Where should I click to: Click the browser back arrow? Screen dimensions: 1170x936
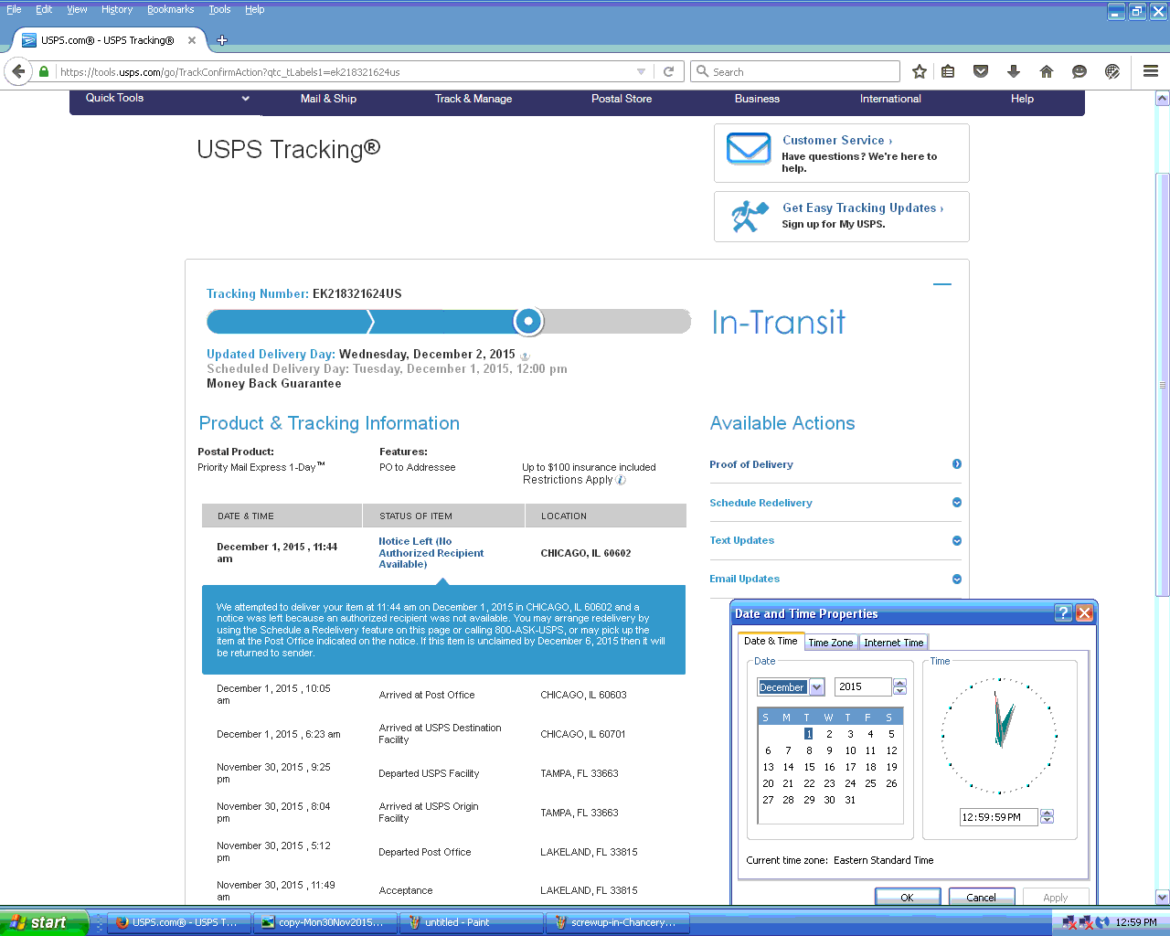[18, 71]
